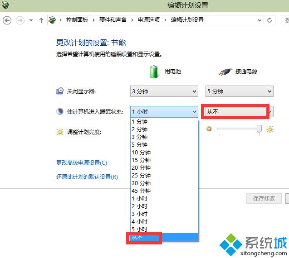
Task: Click moon icon beside sleep setting
Action: pyautogui.click(x=60, y=111)
